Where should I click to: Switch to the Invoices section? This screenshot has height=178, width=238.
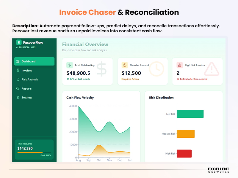click(27, 70)
